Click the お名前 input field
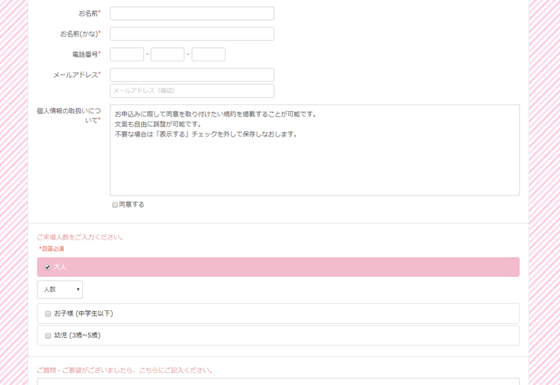Screen dimensions: 560x385 pyautogui.click(x=192, y=13)
